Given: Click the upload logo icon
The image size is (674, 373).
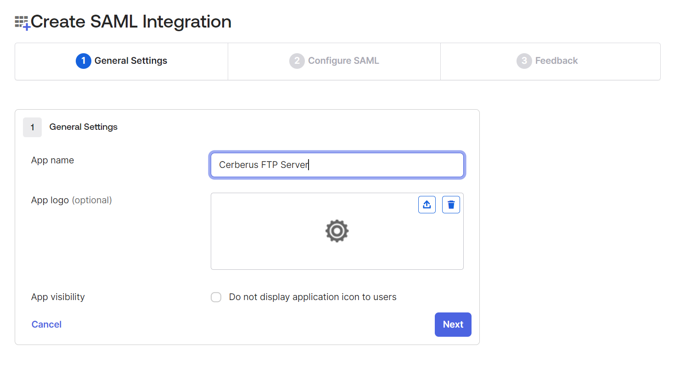Looking at the screenshot, I should click(427, 205).
